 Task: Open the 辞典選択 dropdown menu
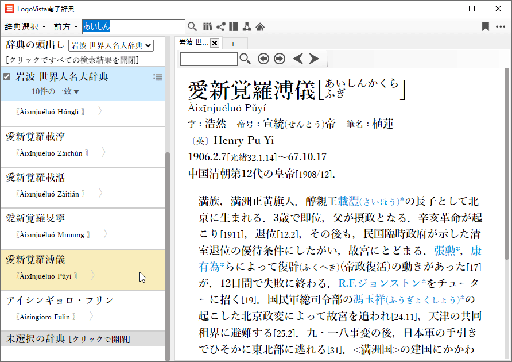pos(25,27)
